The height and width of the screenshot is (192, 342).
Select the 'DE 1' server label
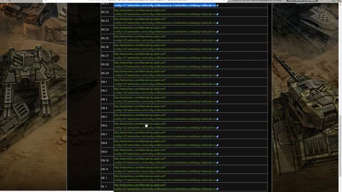tap(104, 178)
